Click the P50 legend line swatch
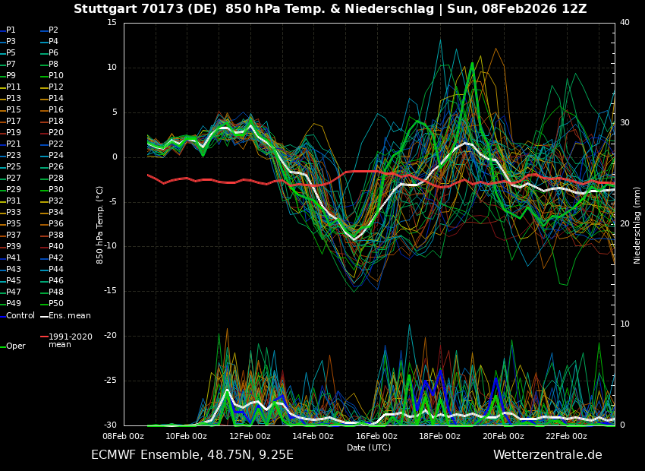The width and height of the screenshot is (645, 471). click(43, 304)
